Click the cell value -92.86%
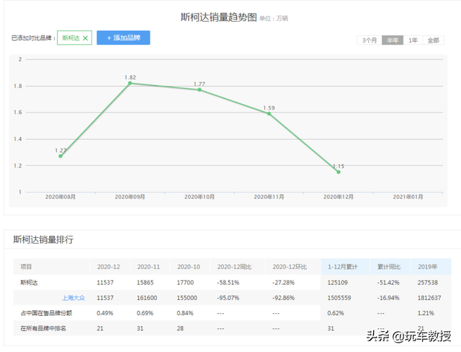Viewport: 461px width, 352px height. click(x=283, y=298)
